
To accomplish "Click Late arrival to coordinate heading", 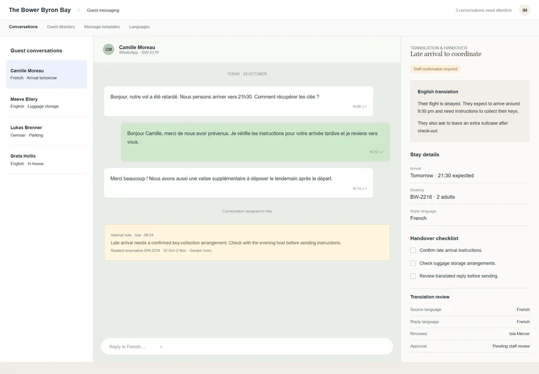I will 446,54.
